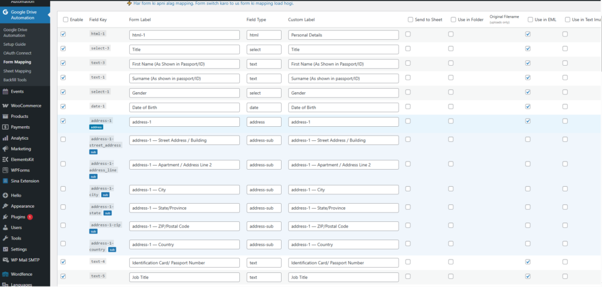The height and width of the screenshot is (287, 602).
Task: Open Backfill Tools submenu item
Action: [x=16, y=80]
